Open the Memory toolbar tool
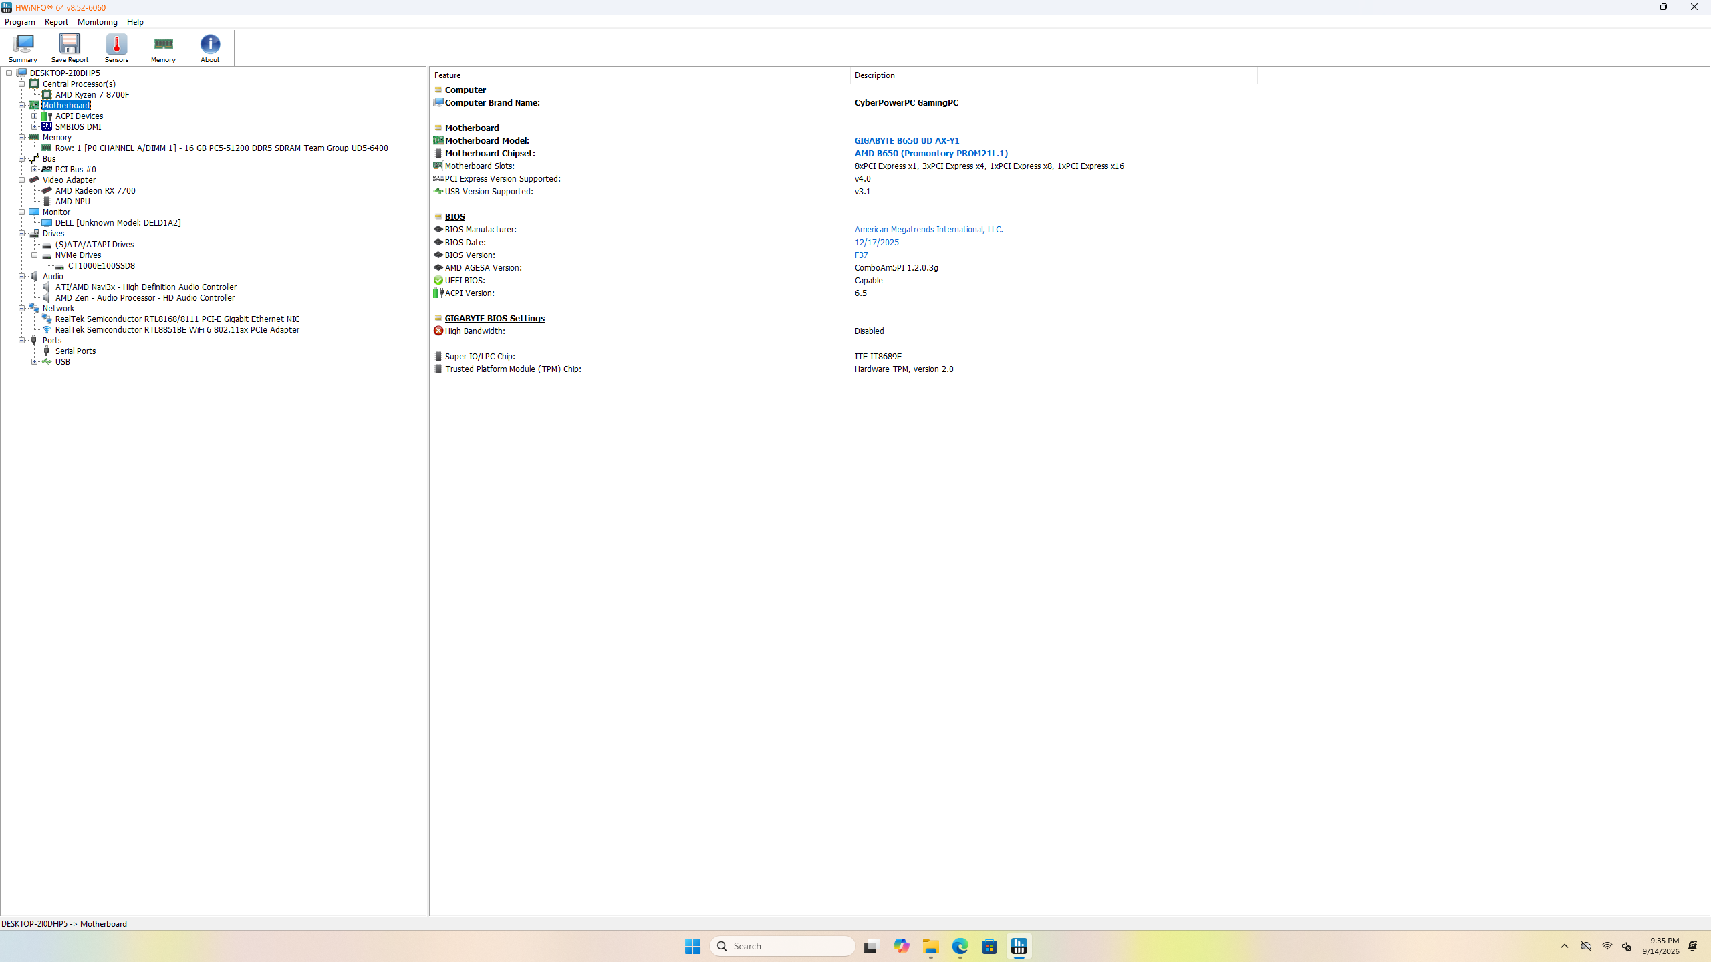 point(163,48)
